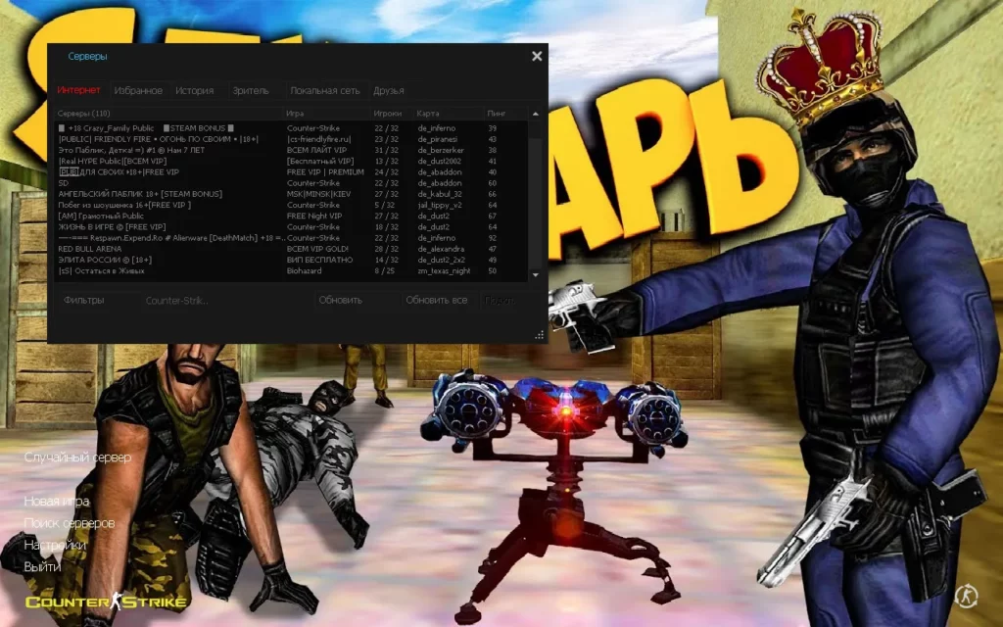Click the ping value 92
This screenshot has height=627, width=1003.
pyautogui.click(x=493, y=237)
